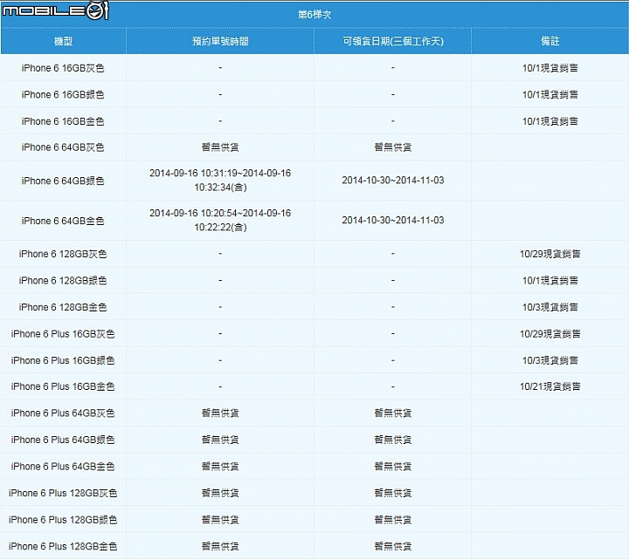Select iPhone 6 64GB金色 row label

[63, 221]
